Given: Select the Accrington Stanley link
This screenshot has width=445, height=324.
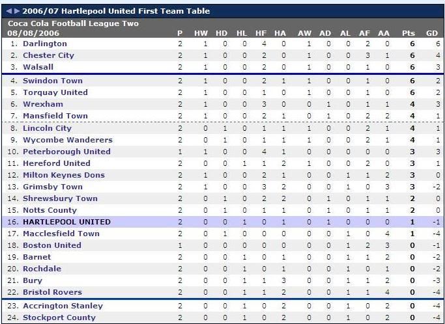Looking at the screenshot, I should click(x=63, y=306).
